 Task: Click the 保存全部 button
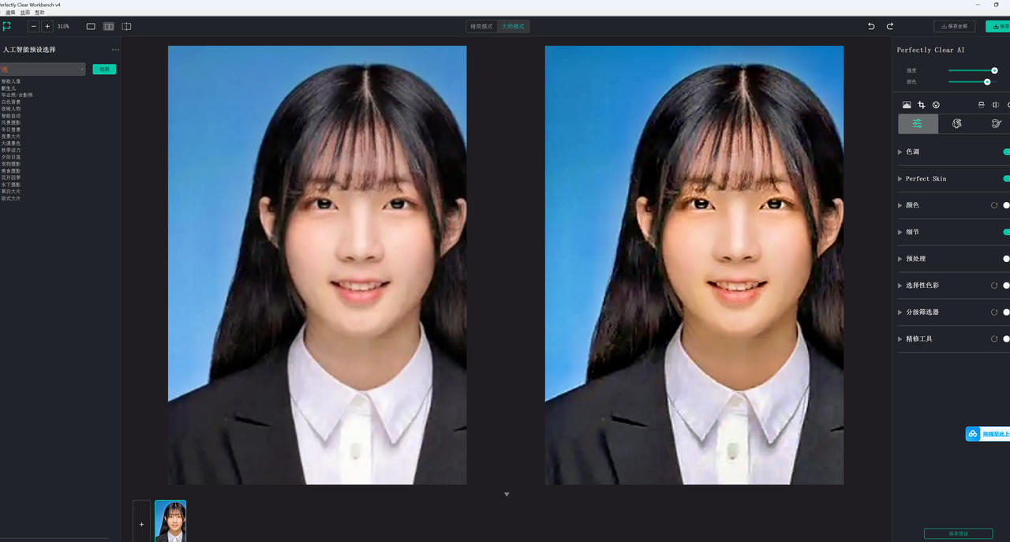[954, 26]
